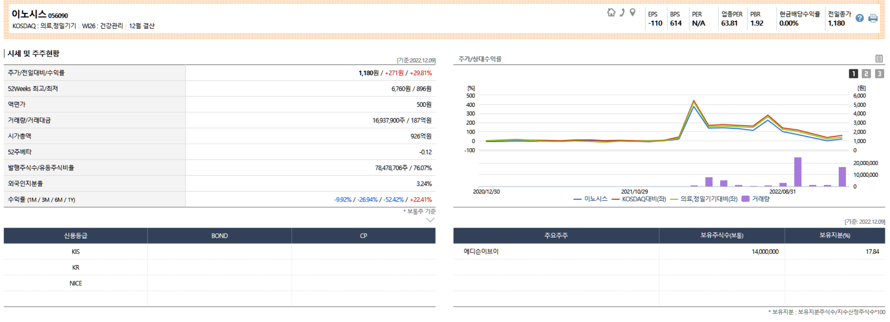890x322 pixels.
Task: Click the phone contact icon
Action: point(622,13)
